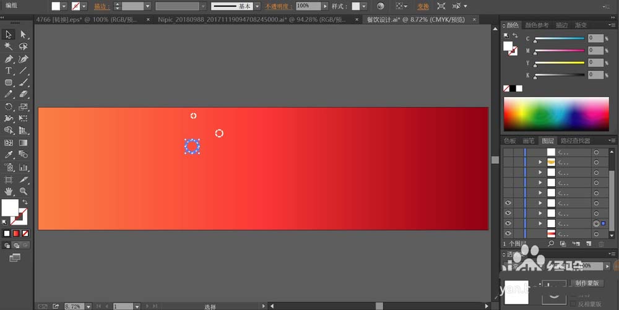Image resolution: width=619 pixels, height=310 pixels.
Task: Click the 描边 stroke link in control bar
Action: click(x=102, y=6)
